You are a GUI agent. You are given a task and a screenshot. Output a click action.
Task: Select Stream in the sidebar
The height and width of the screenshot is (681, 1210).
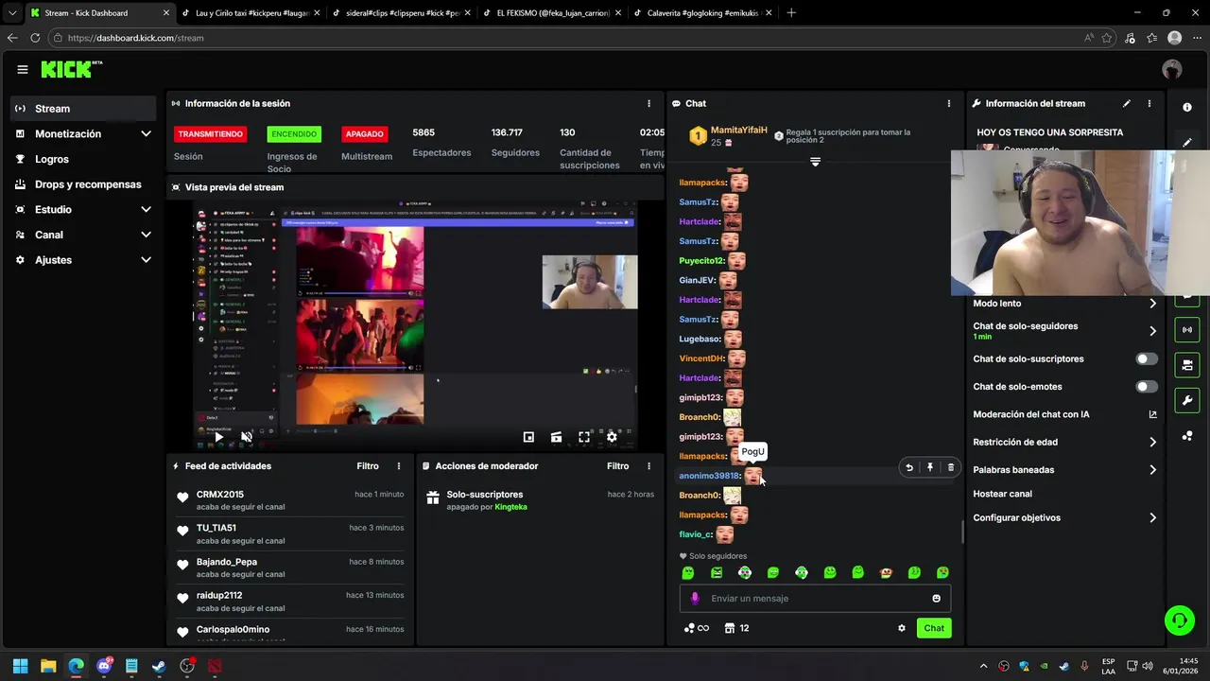(x=82, y=108)
